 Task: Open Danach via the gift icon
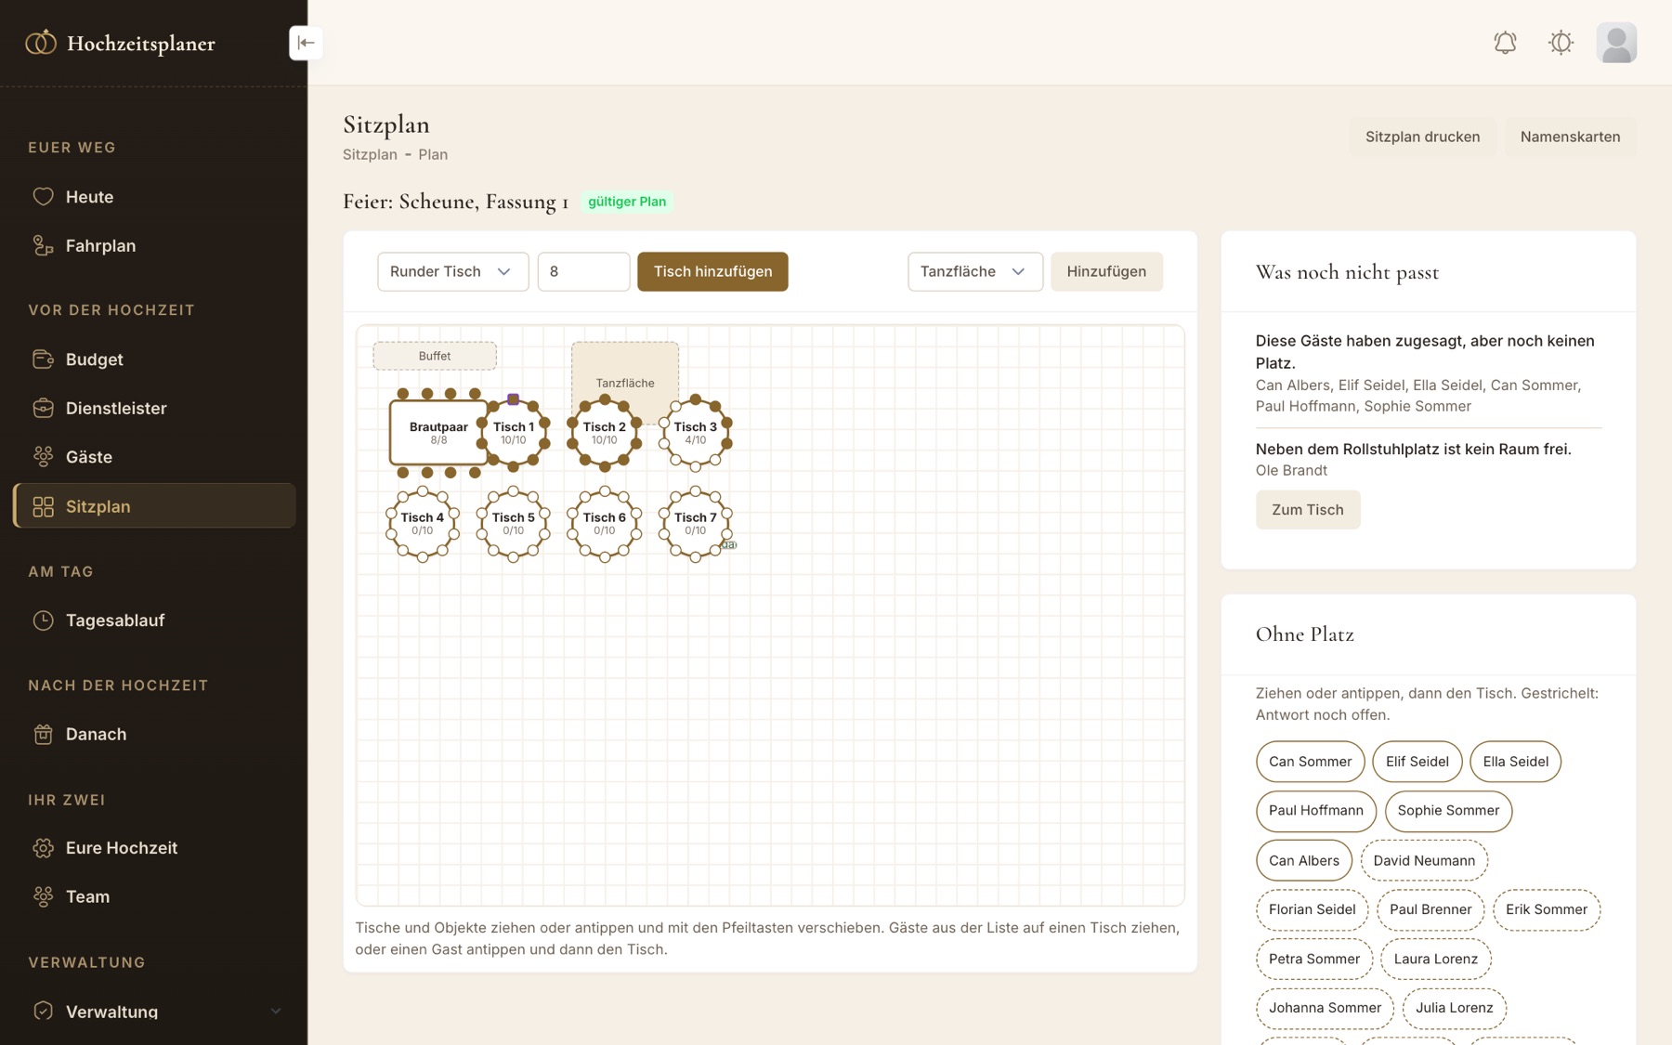(43, 734)
